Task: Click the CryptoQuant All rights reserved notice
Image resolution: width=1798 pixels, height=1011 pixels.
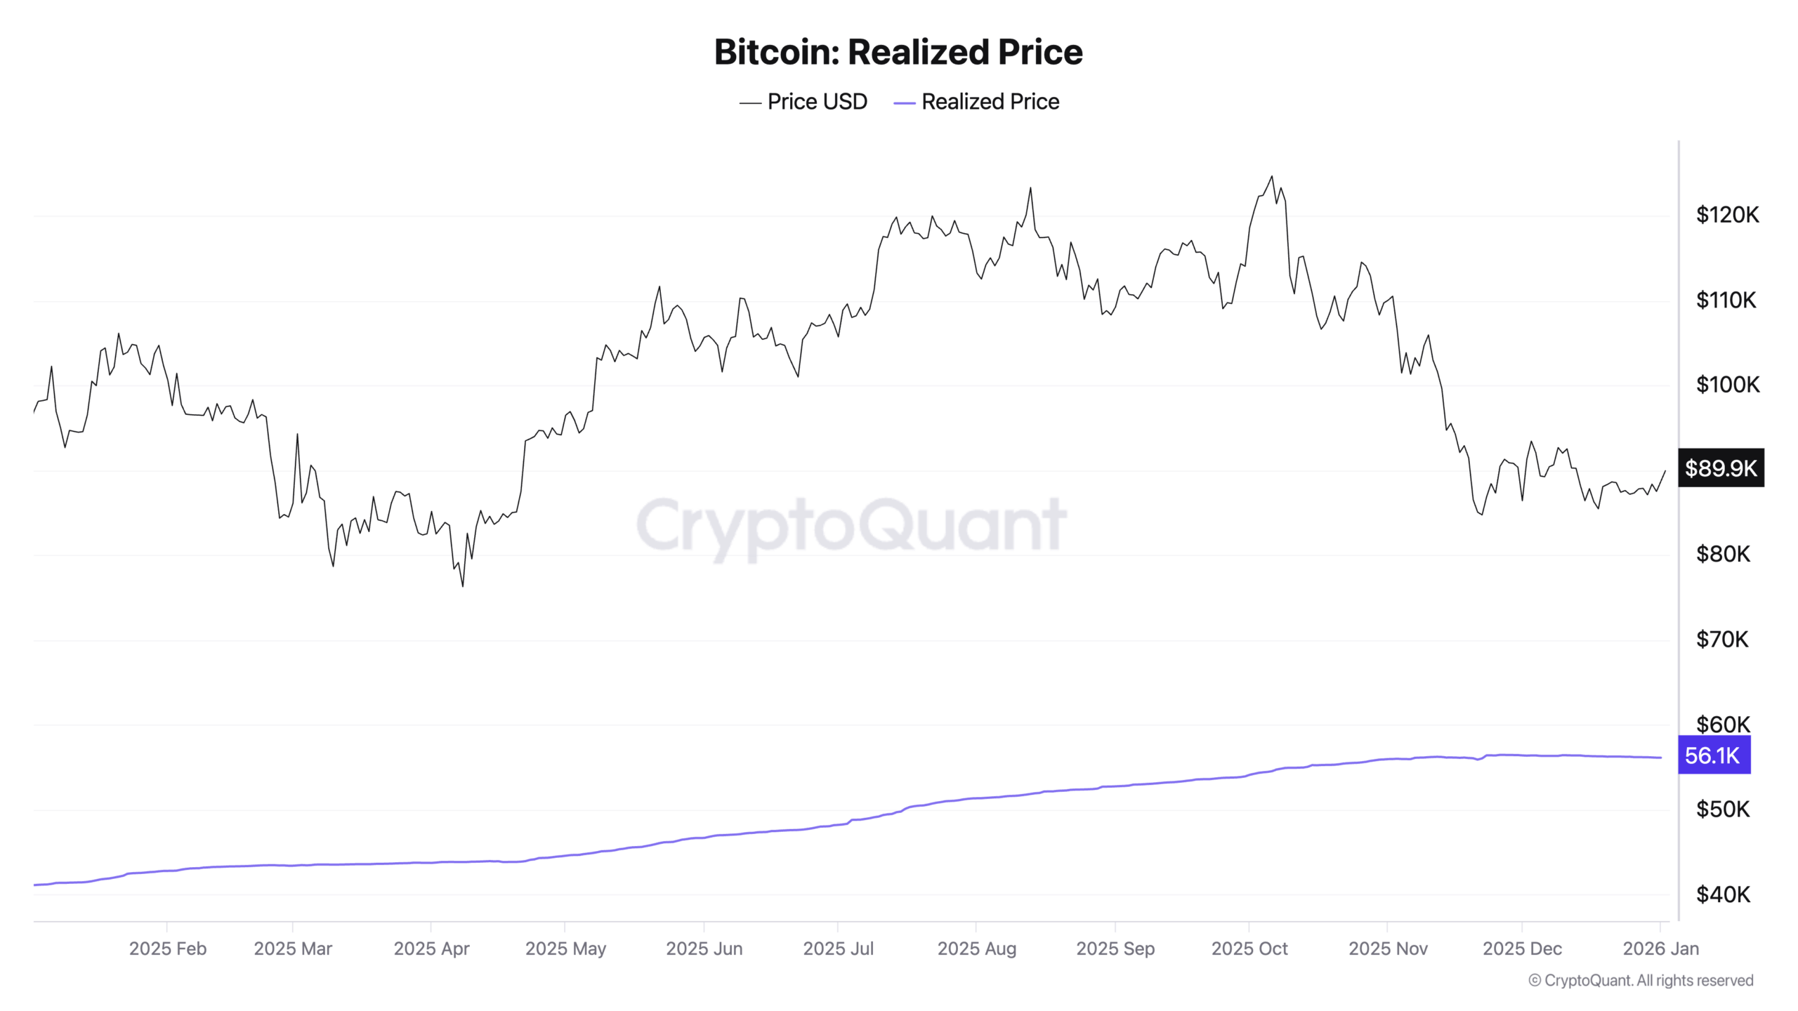Action: click(1641, 981)
